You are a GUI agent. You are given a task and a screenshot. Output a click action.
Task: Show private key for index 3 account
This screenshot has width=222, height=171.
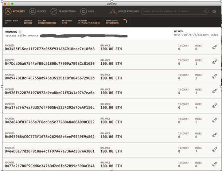click(215, 91)
